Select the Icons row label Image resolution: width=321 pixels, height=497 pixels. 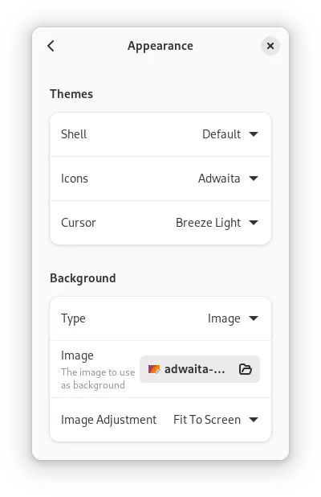[x=75, y=179]
